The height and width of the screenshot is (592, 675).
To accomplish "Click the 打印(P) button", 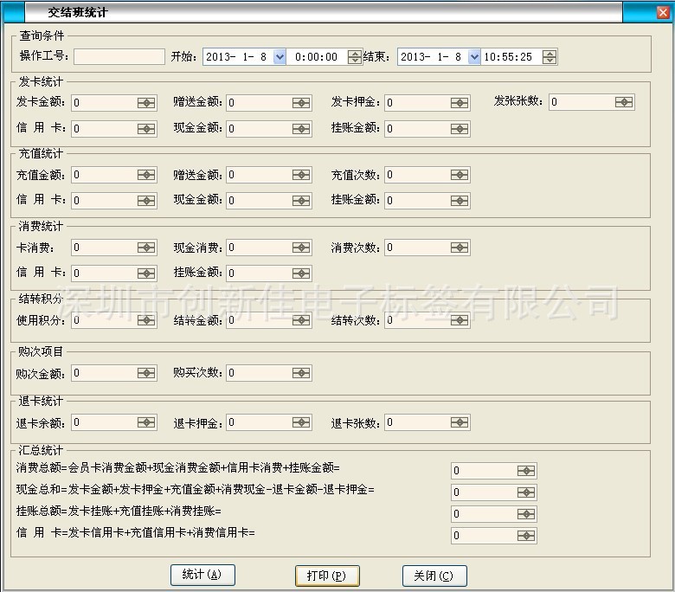I will coord(327,576).
